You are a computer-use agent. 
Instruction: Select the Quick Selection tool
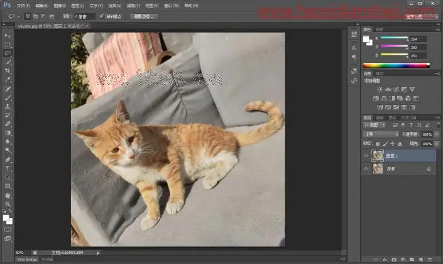8,62
